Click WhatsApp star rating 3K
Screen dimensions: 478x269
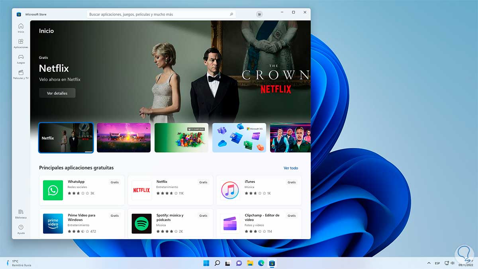tap(81, 193)
